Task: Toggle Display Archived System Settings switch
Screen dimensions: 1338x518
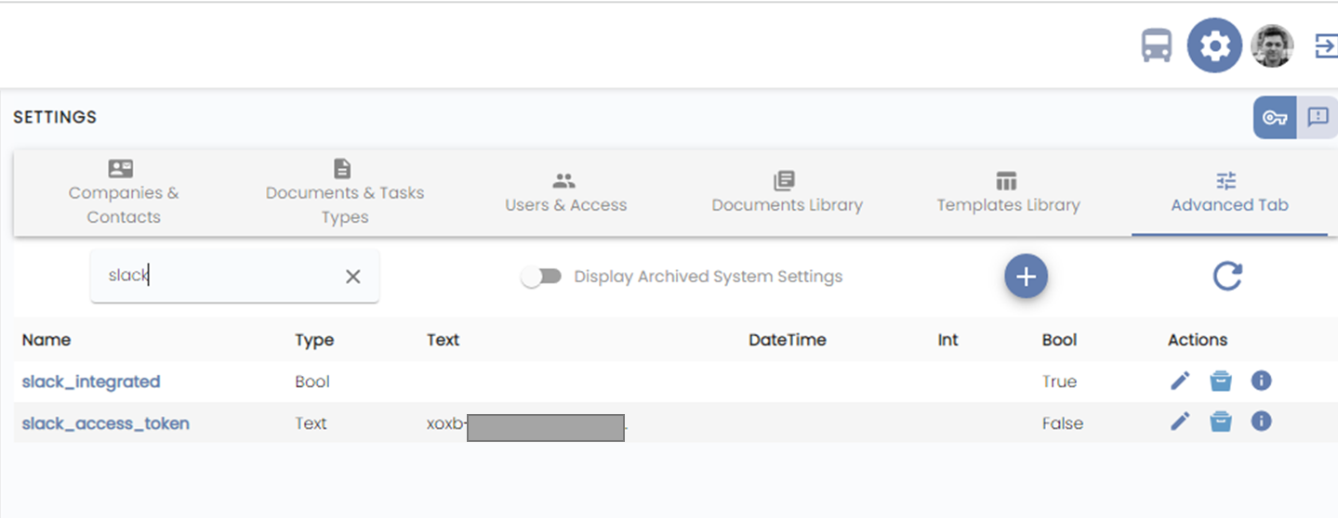Action: [541, 277]
